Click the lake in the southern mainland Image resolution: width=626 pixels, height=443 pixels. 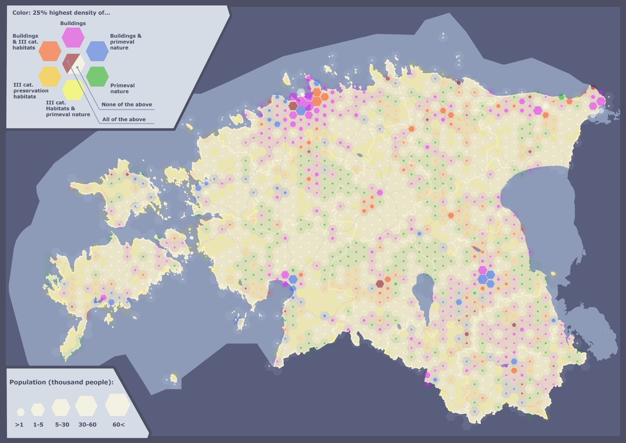click(x=423, y=298)
